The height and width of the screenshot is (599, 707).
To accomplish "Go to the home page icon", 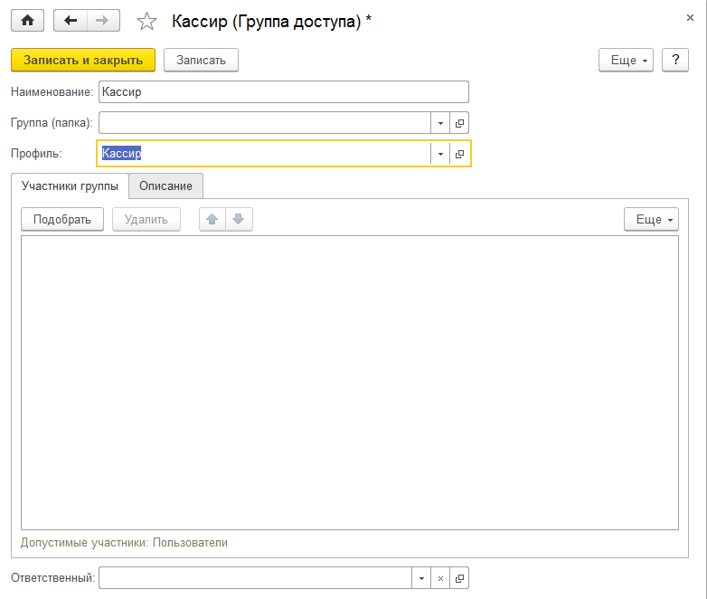I will (27, 20).
